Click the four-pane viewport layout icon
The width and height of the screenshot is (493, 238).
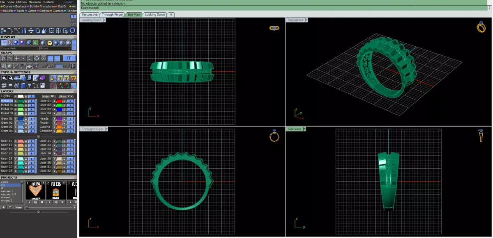click(x=4, y=86)
